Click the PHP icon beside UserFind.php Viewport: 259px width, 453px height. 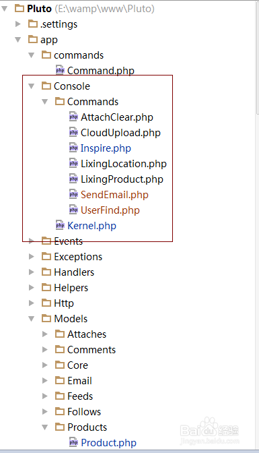pos(73,210)
